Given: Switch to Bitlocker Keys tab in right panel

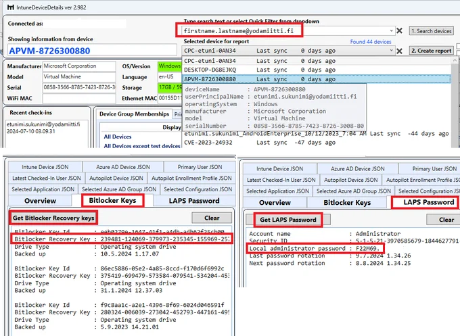Looking at the screenshot, I should (347, 203).
